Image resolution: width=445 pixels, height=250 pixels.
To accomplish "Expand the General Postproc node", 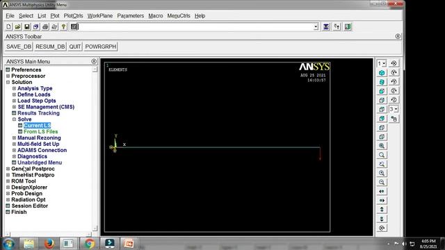I will tap(8, 169).
